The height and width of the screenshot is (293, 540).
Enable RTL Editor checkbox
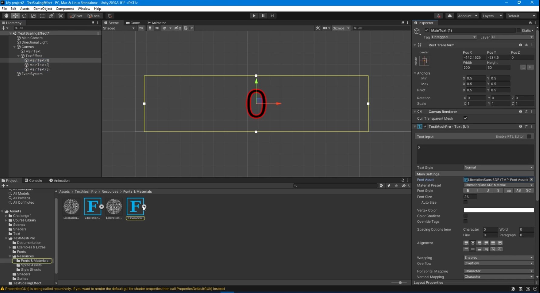coord(529,137)
